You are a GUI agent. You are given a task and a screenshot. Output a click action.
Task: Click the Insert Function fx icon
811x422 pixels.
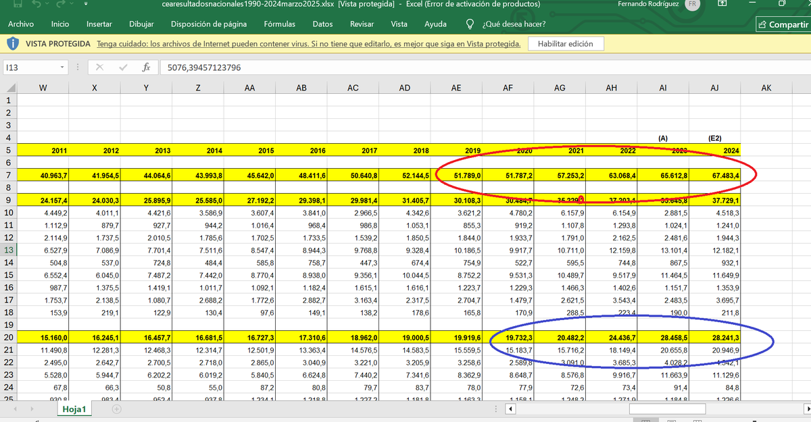pos(146,68)
